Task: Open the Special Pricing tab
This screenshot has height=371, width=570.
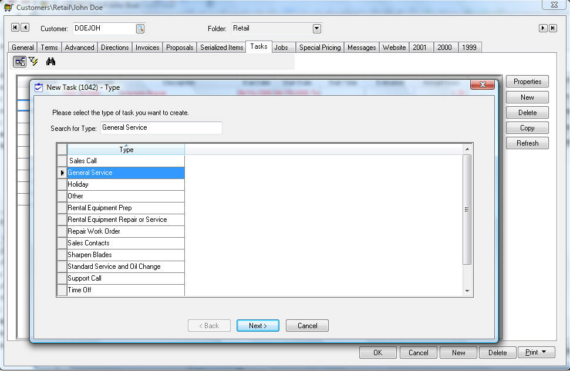Action: coord(320,48)
